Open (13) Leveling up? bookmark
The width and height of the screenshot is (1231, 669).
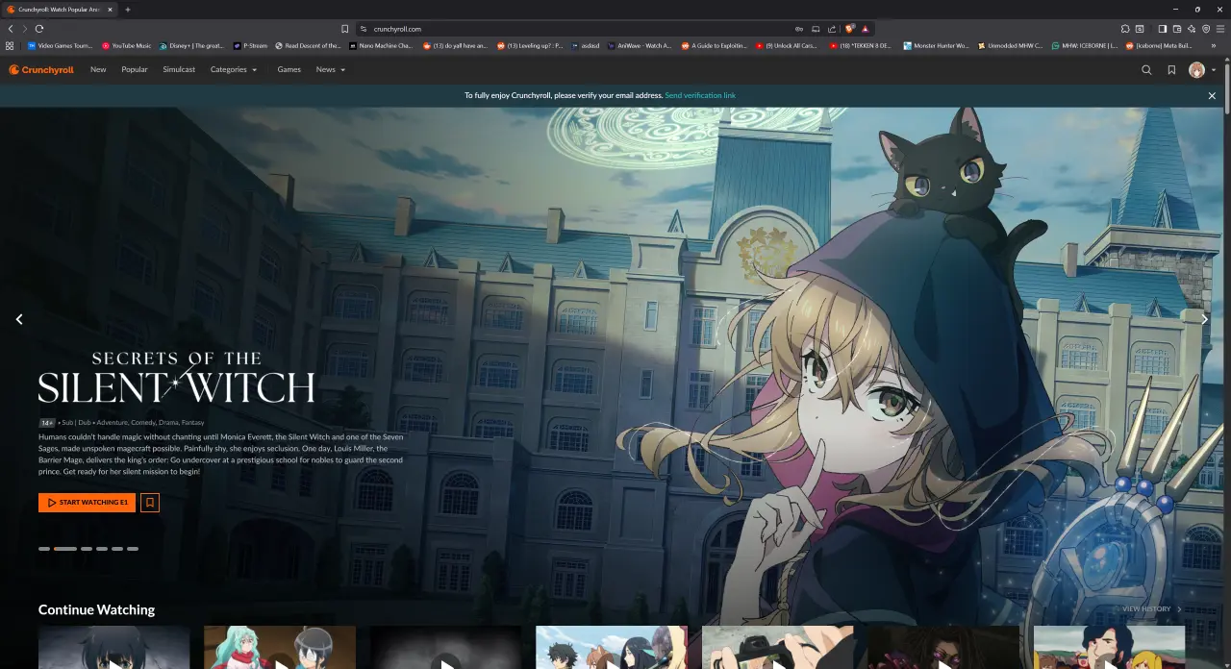click(x=530, y=45)
